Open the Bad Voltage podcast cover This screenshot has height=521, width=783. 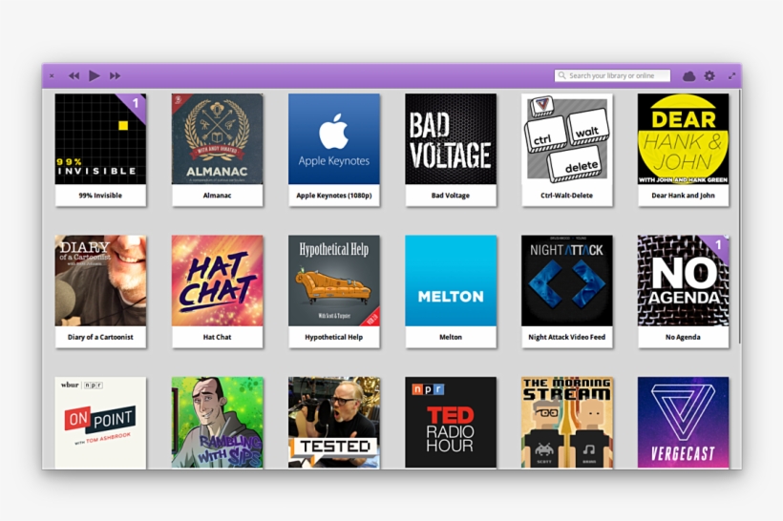451,138
